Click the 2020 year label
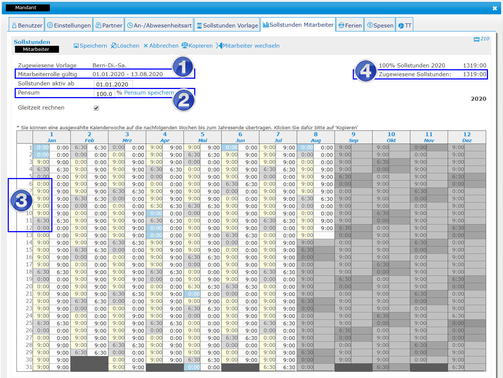 pos(478,99)
